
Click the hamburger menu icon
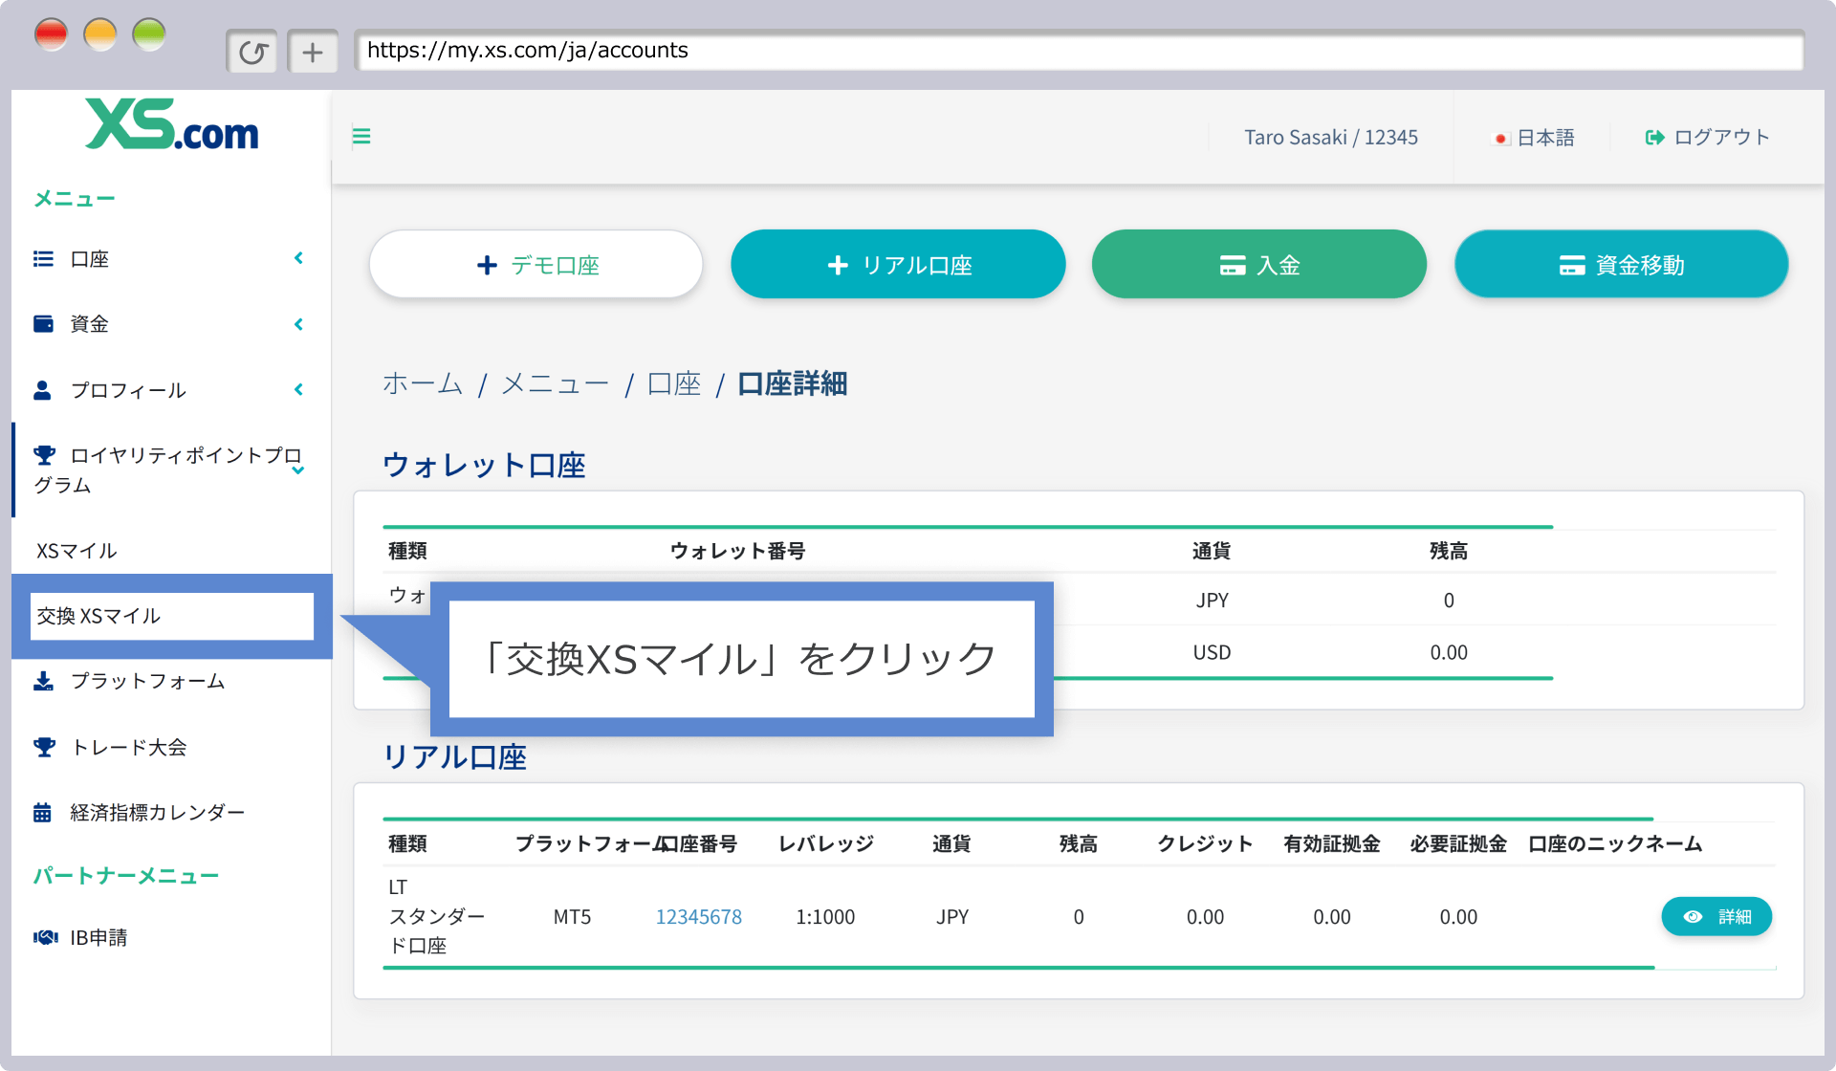click(361, 137)
